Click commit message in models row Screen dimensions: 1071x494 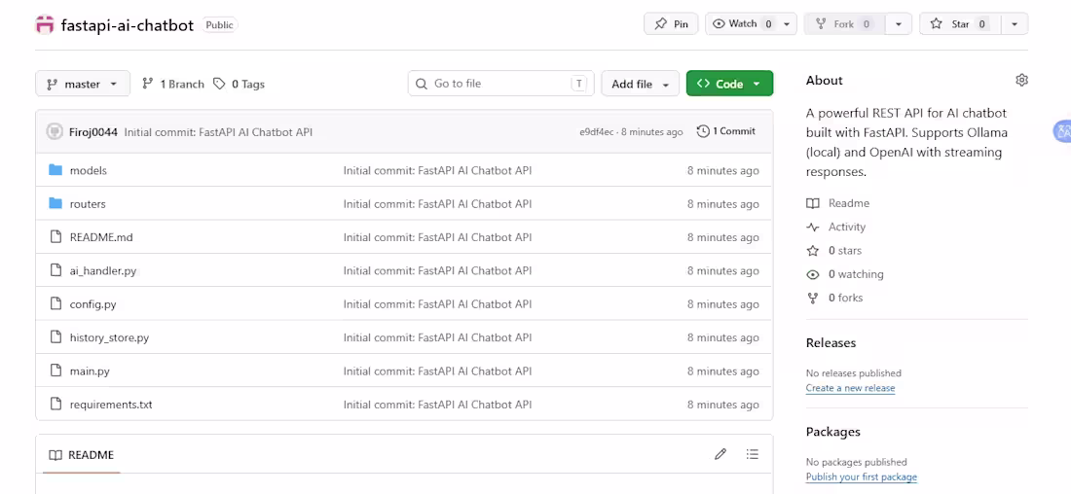coord(437,170)
